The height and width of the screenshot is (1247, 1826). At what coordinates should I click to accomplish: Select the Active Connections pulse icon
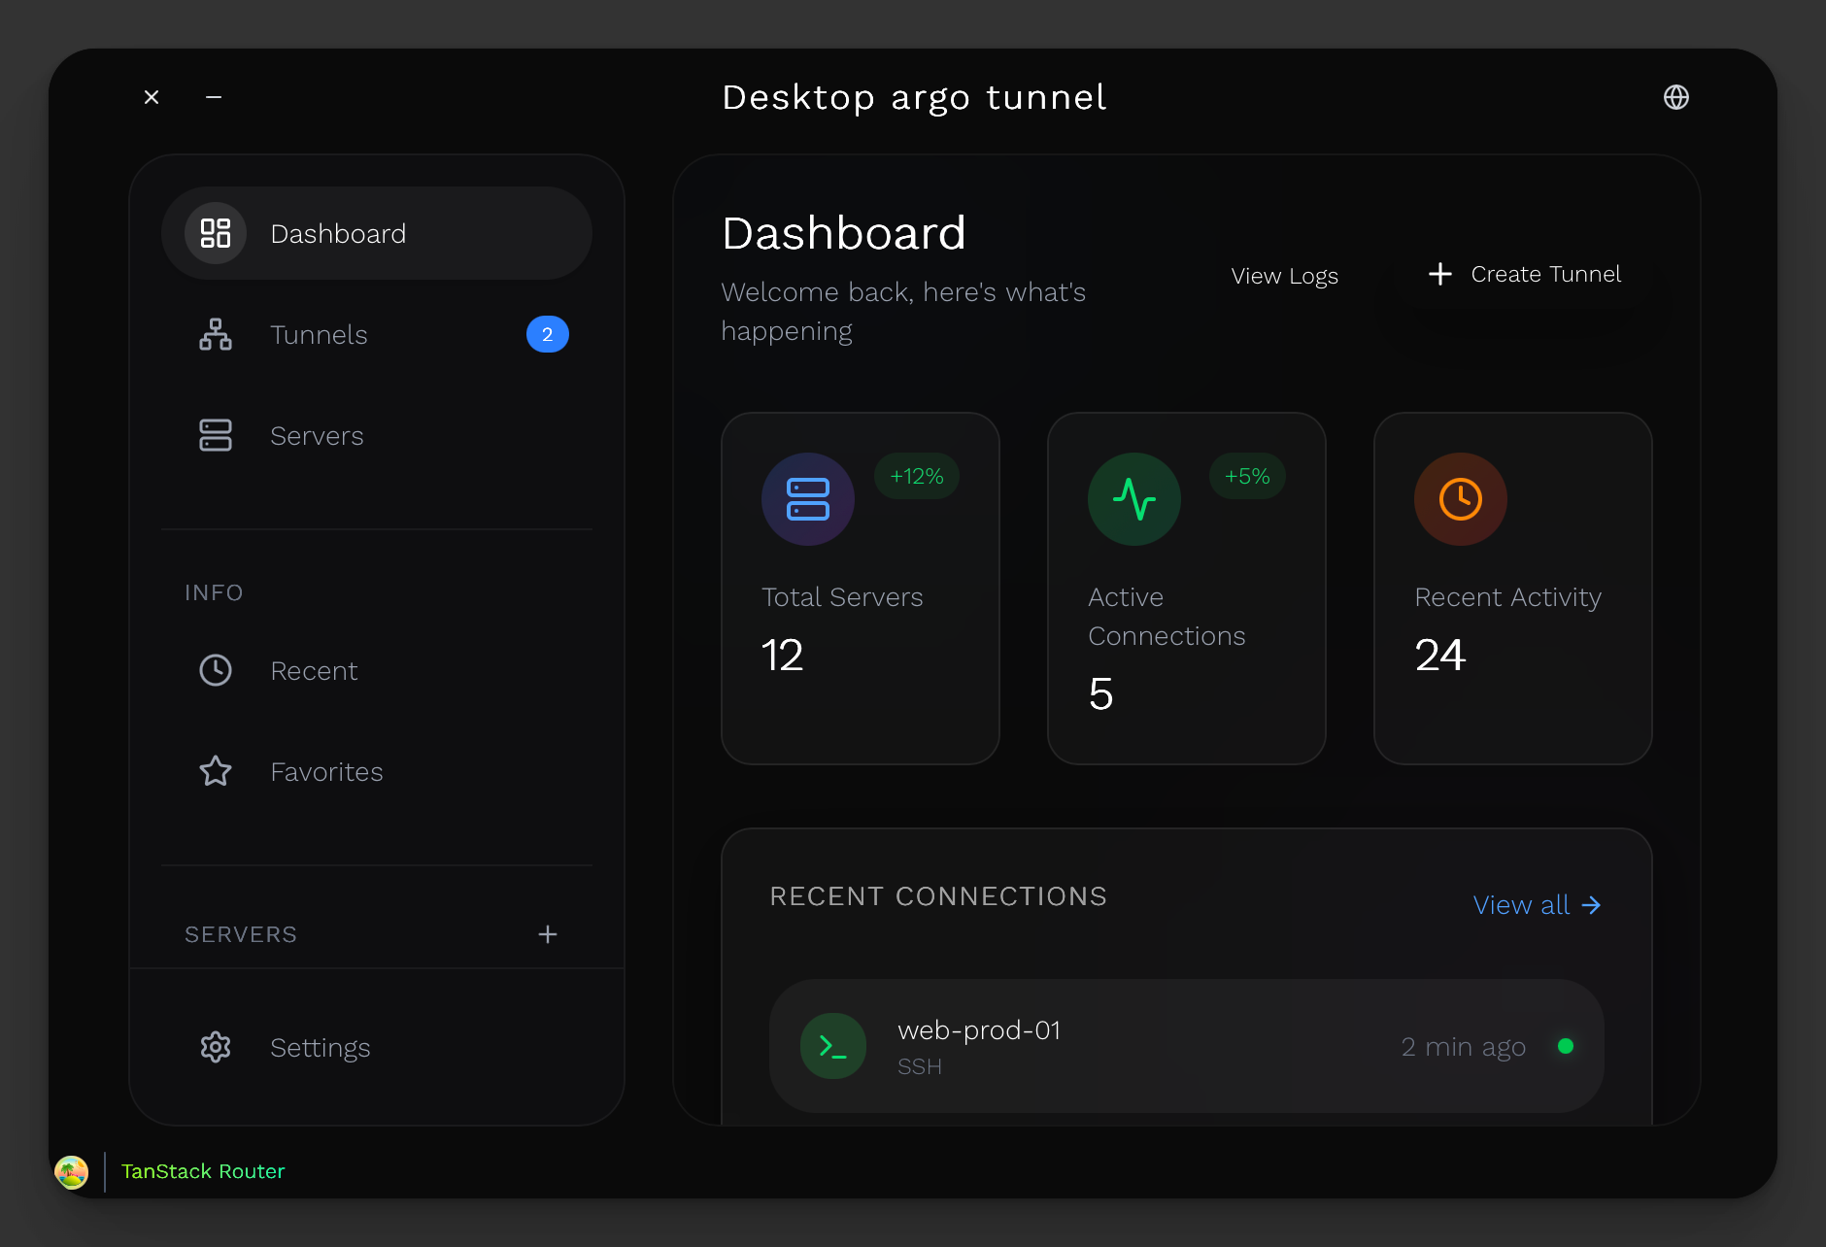point(1134,499)
